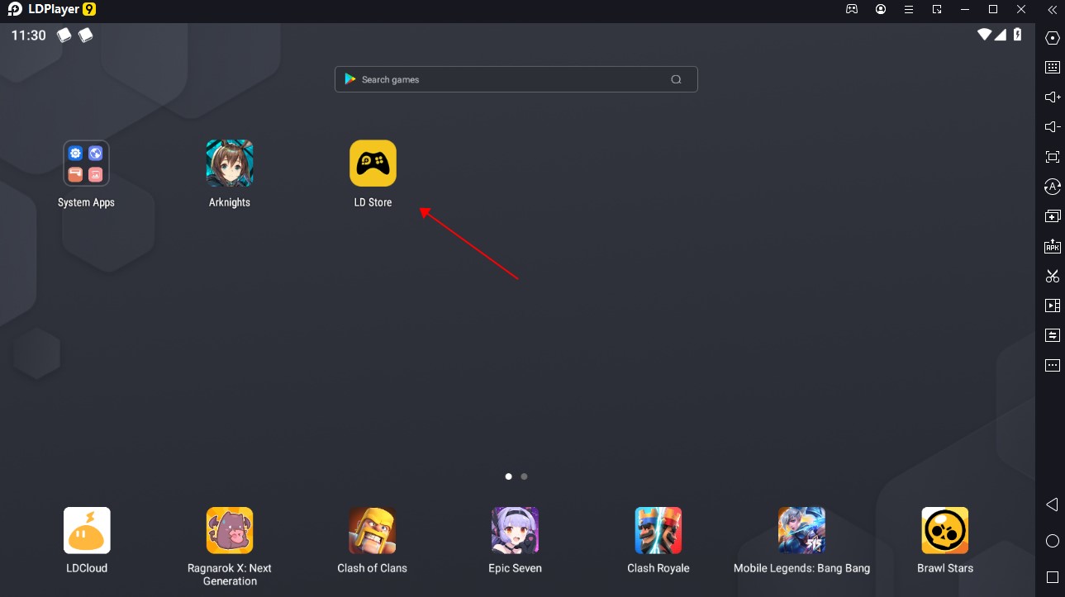Start the Epic Seven game

point(516,530)
